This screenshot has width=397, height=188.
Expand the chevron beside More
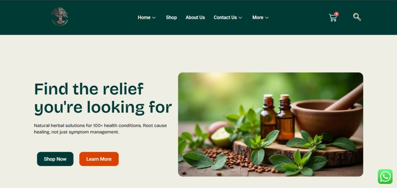click(267, 18)
